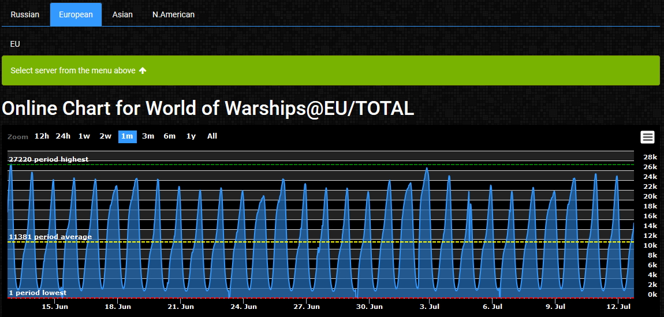This screenshot has height=317, width=664.
Task: Click the '30. Jun' date axis label
Action: pyautogui.click(x=370, y=307)
